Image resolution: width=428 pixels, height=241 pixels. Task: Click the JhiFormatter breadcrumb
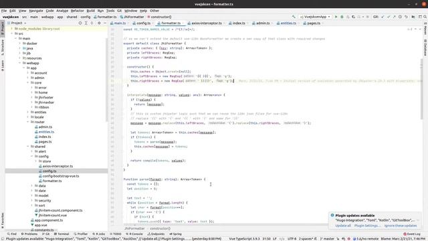pyautogui.click(x=134, y=229)
